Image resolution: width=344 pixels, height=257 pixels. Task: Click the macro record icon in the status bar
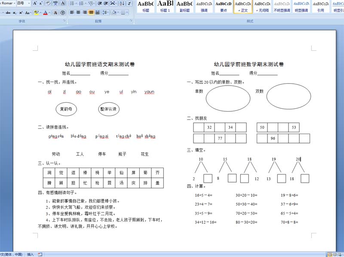[x=40, y=254]
